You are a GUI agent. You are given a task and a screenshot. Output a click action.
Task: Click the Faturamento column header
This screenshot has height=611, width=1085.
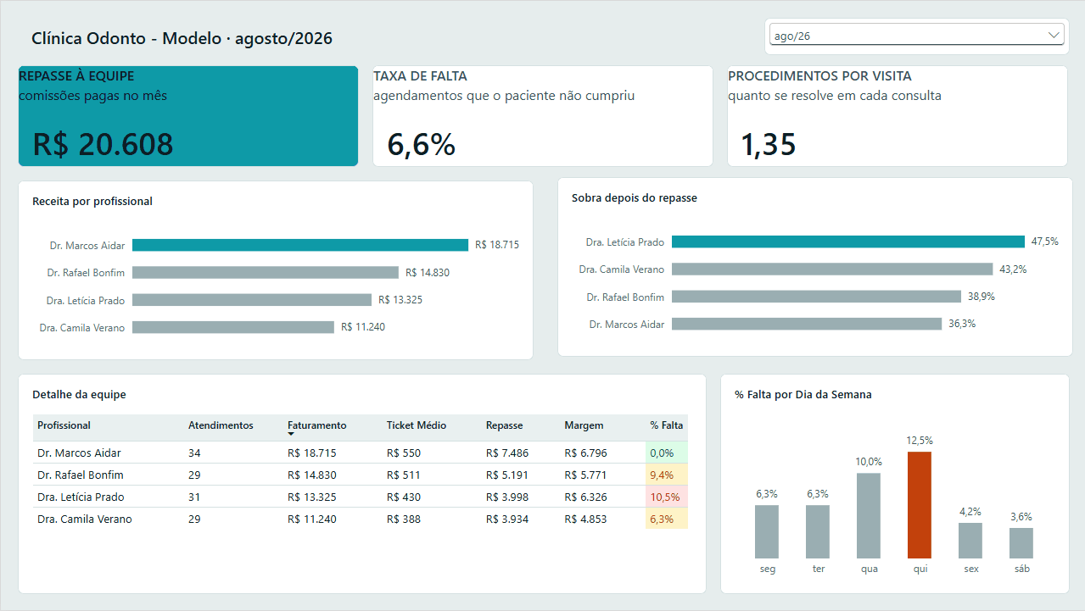click(317, 425)
